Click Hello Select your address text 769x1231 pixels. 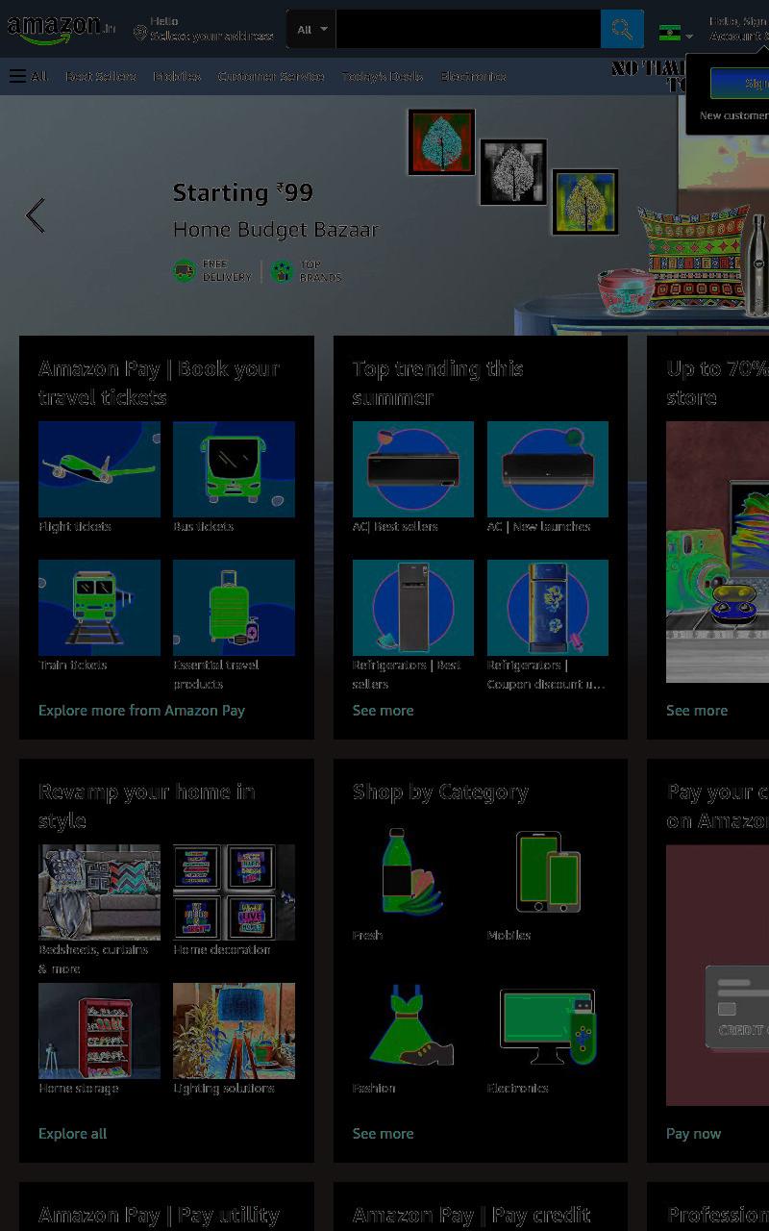pyautogui.click(x=211, y=29)
